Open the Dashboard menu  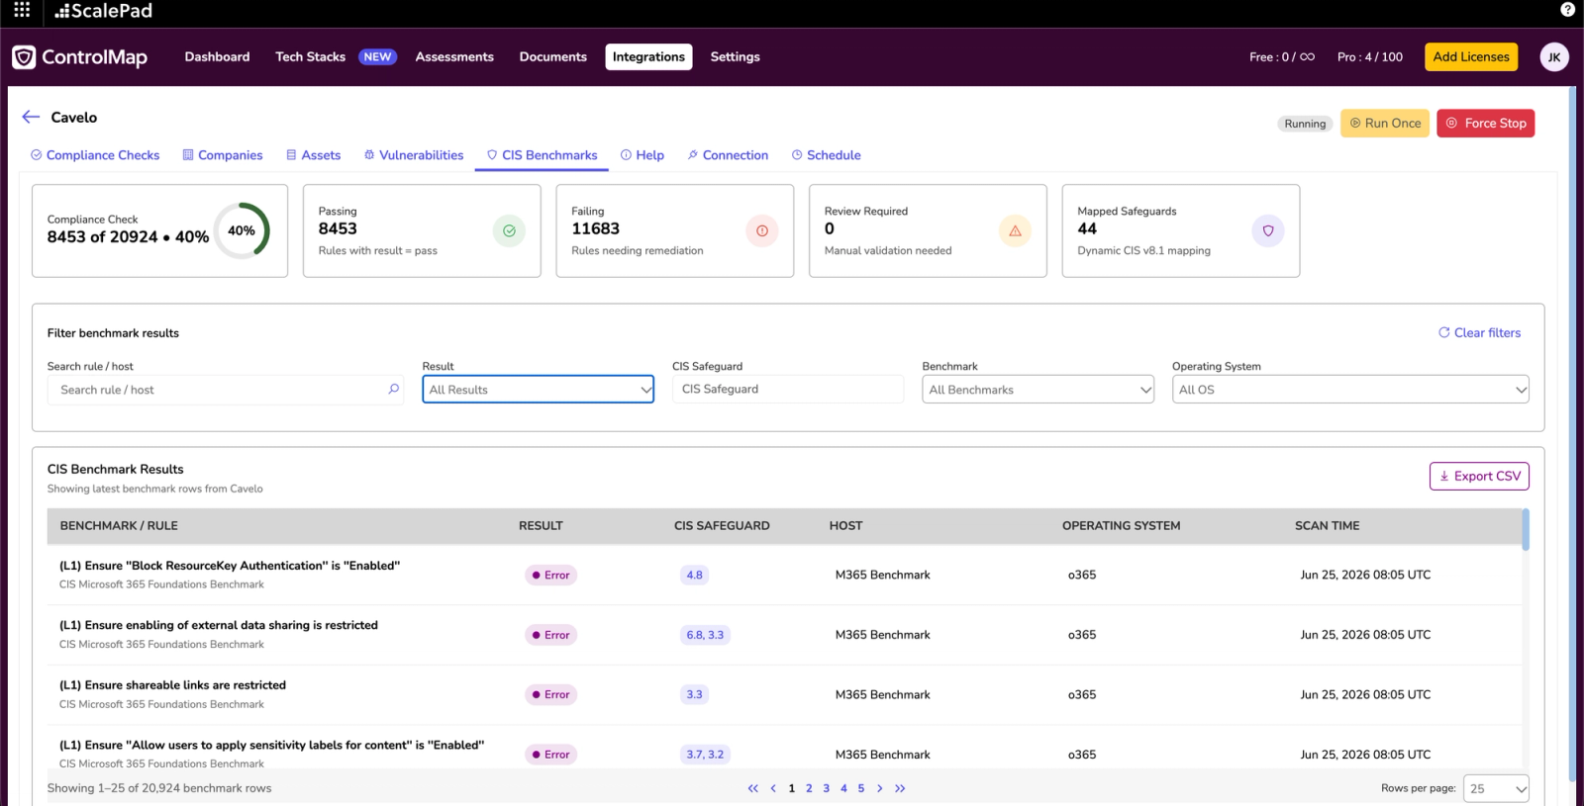coord(217,57)
